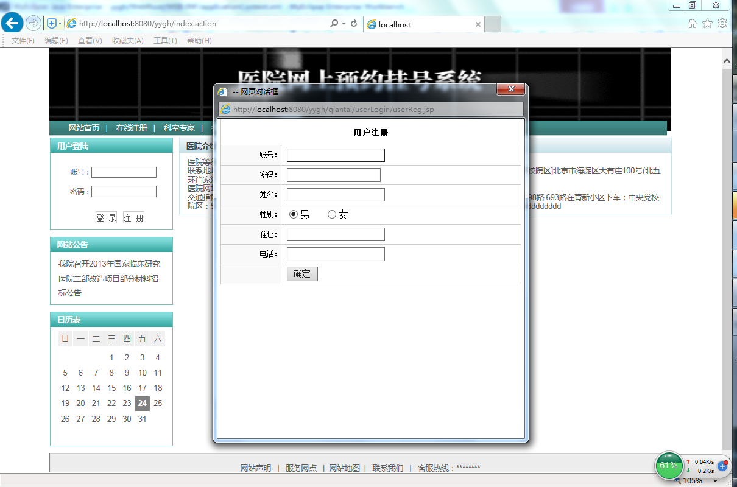Open the 帮助(H) menu
This screenshot has width=737, height=487.
(199, 41)
